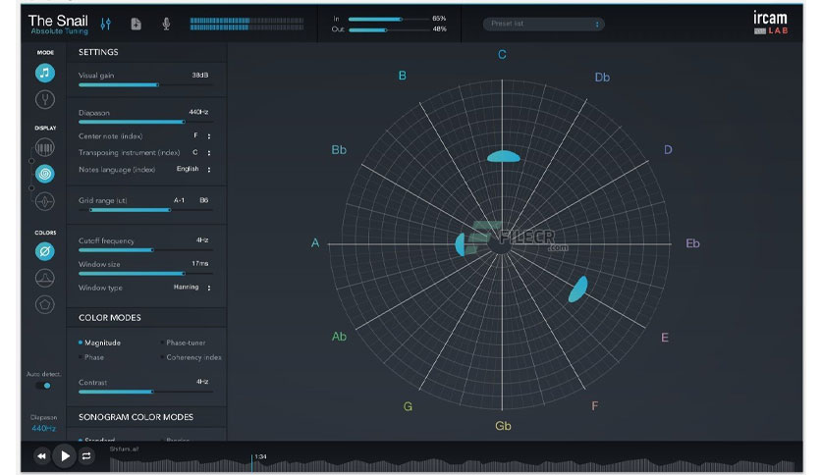Image resolution: width=821 pixels, height=475 pixels.
Task: Adjust the Contrast slider
Action: tap(145, 392)
